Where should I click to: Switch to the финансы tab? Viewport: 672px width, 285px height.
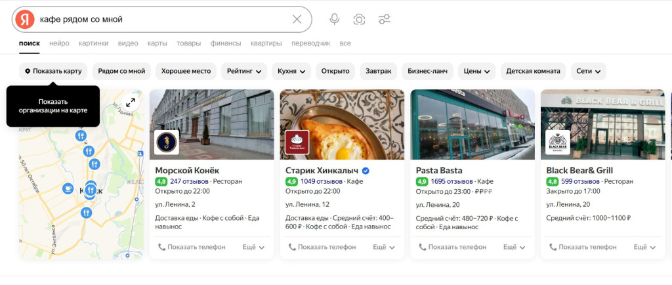(226, 43)
